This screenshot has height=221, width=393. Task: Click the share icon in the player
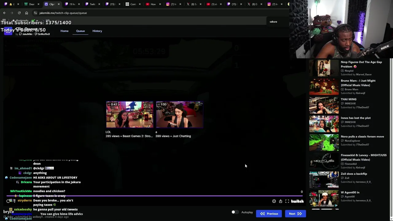click(281, 201)
